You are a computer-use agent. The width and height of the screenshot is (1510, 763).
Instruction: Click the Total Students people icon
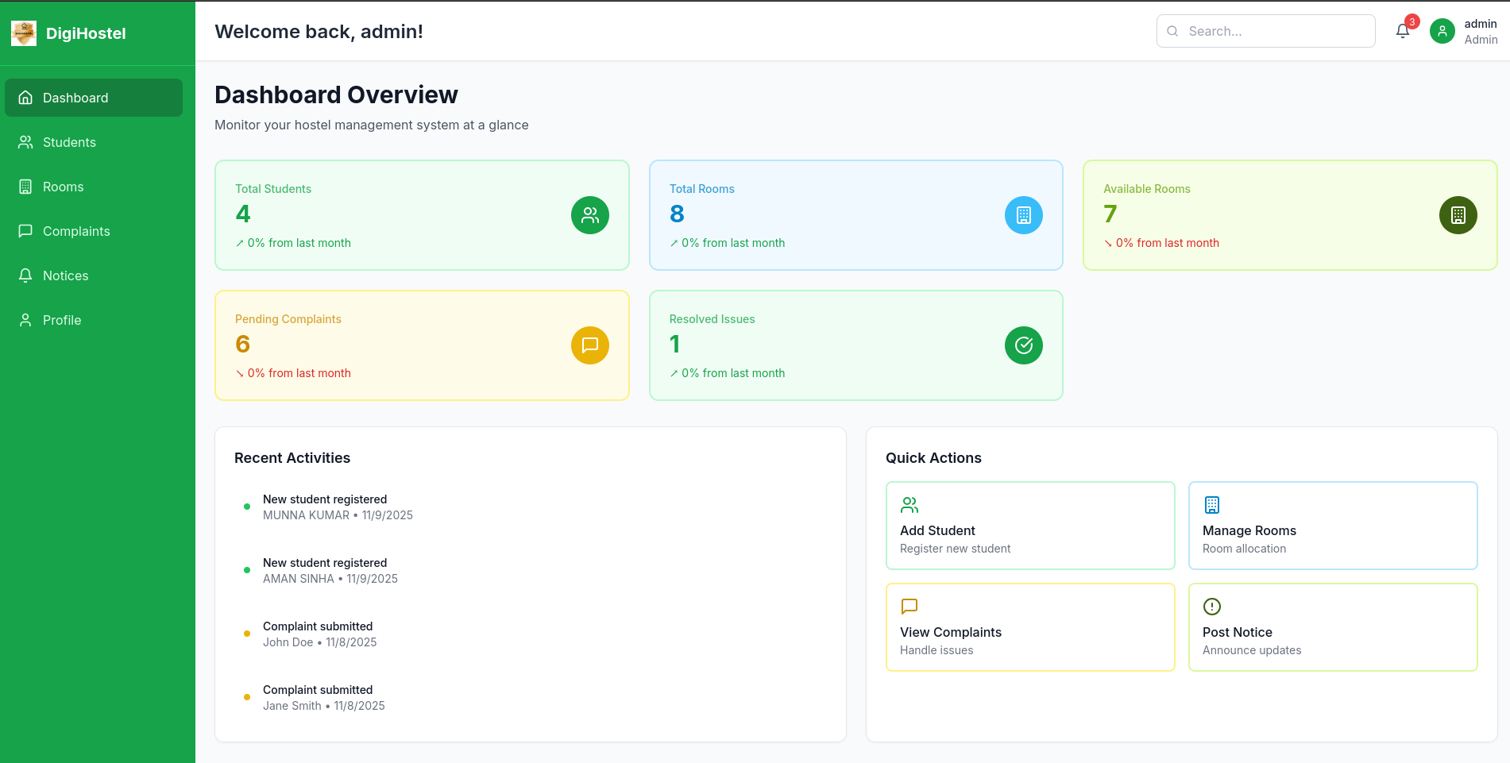tap(589, 215)
